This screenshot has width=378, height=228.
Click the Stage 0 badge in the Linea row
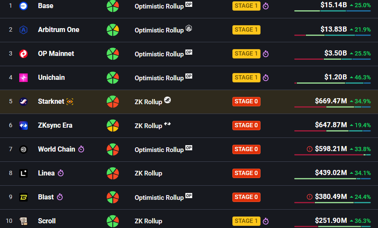246,173
